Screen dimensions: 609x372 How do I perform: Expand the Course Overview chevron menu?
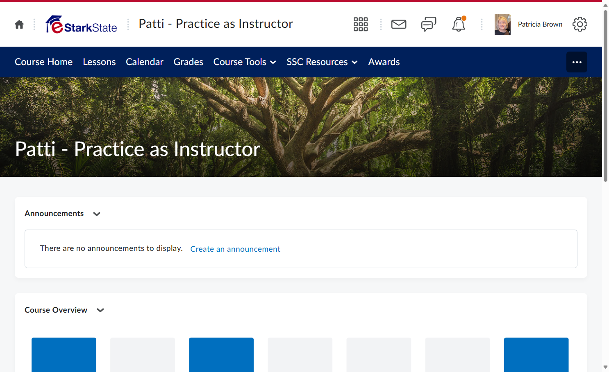(x=100, y=310)
